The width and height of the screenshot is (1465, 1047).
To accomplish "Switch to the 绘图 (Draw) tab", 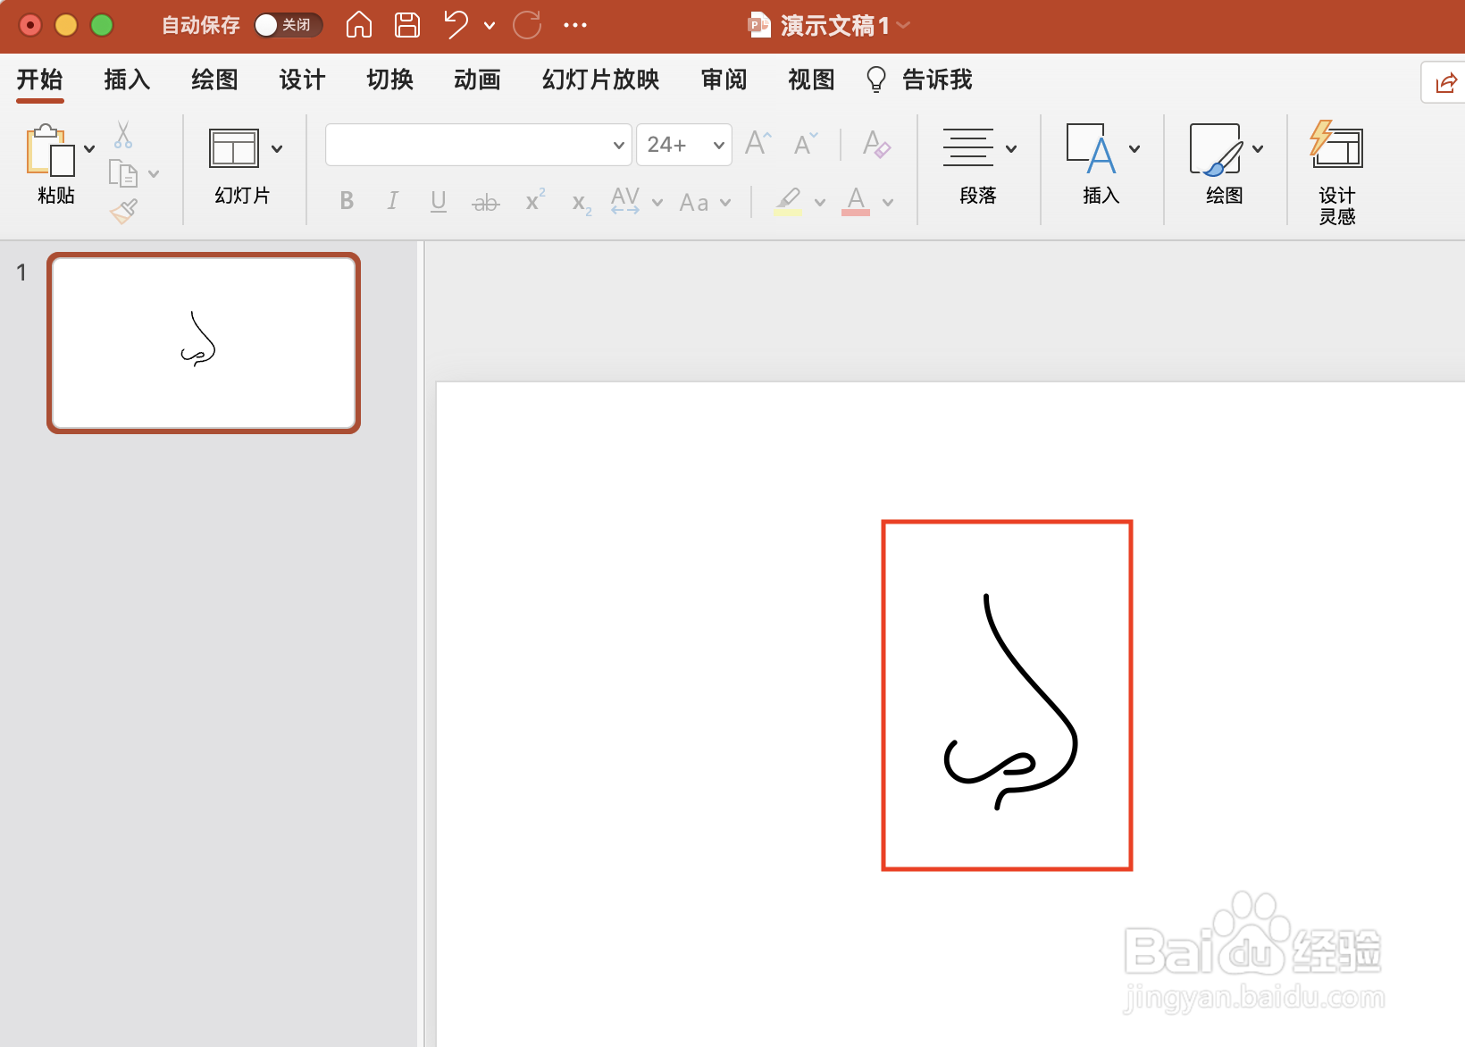I will [x=214, y=80].
